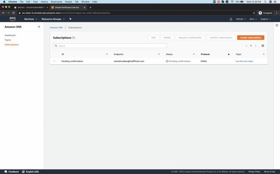Switch to the Simple Notification Service tab
This screenshot has width=280, height=174.
[x=66, y=7]
